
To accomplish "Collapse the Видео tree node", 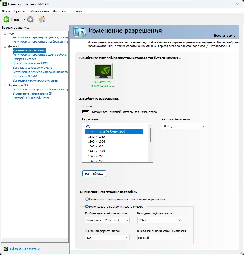I will (5, 33).
